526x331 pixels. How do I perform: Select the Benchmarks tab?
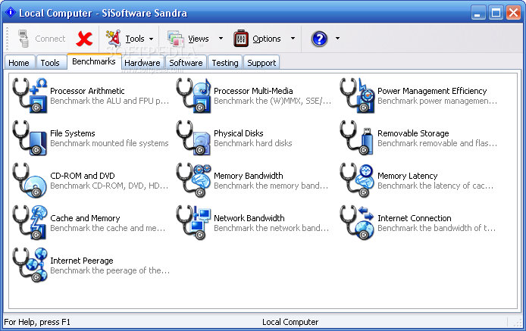[94, 61]
